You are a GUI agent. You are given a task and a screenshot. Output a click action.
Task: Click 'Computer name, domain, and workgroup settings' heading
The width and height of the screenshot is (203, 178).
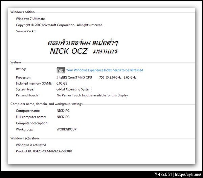pyautogui.click(x=46, y=104)
